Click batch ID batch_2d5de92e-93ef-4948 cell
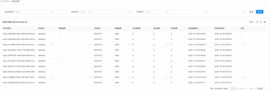Viewport: 270px width, 91px height. [x=19, y=34]
